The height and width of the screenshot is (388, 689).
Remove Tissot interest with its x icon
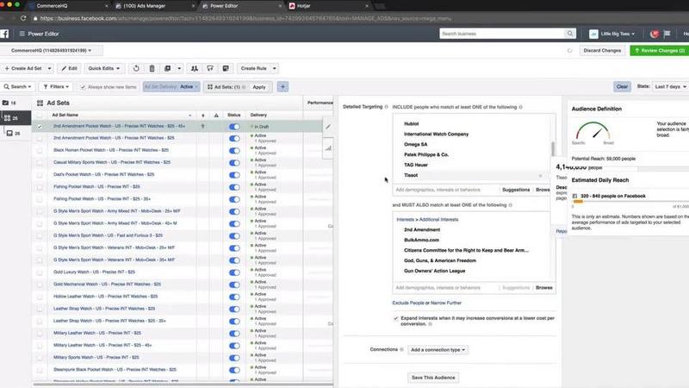click(541, 176)
